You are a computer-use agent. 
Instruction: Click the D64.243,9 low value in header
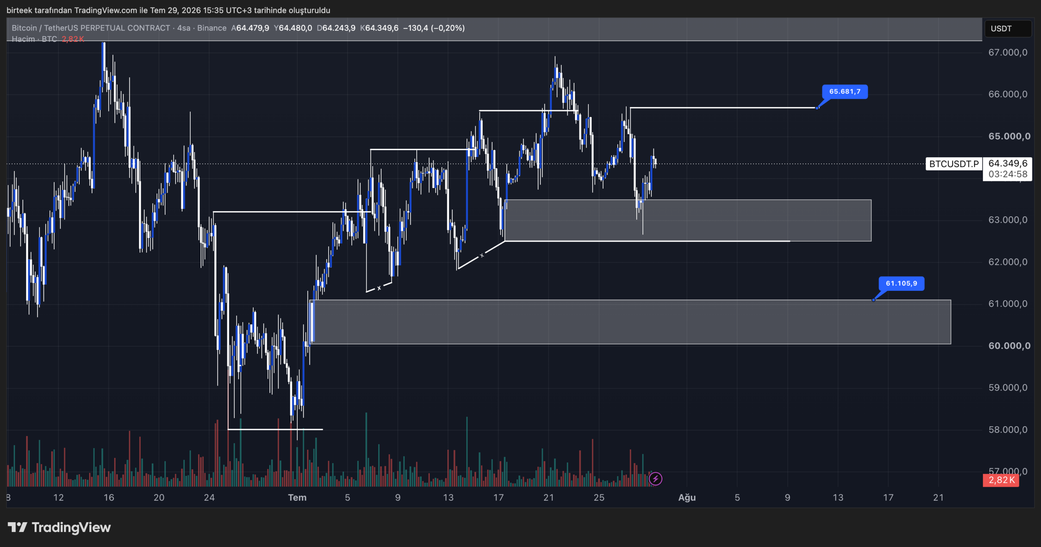(336, 28)
